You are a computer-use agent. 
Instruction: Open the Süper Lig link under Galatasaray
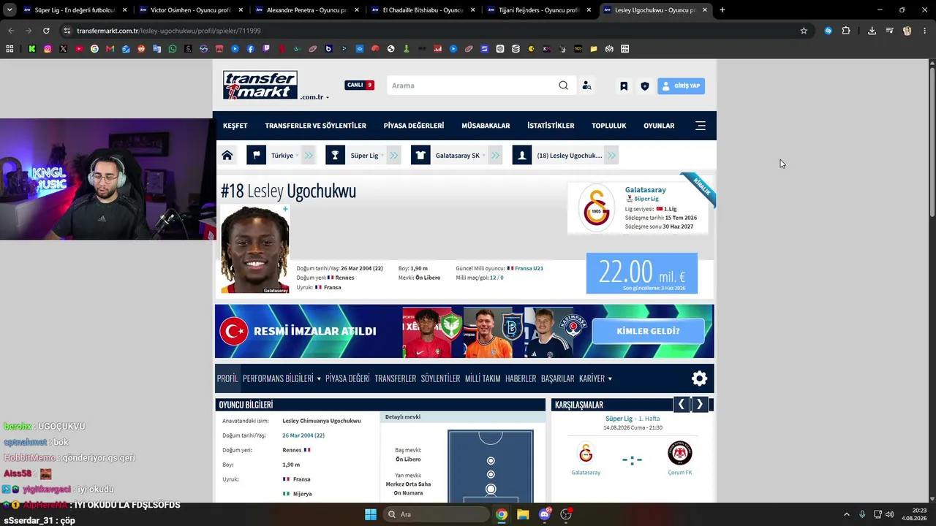point(646,199)
